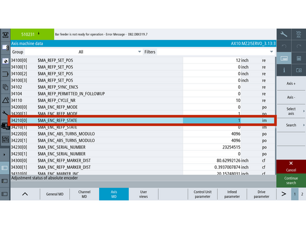
Task: Click the Continue search button
Action: 291,181
